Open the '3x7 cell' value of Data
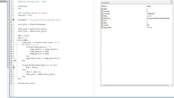The image size is (174, 98). [149, 16]
